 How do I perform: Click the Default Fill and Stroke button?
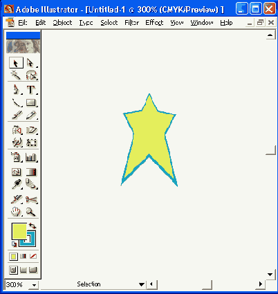coord(15,244)
